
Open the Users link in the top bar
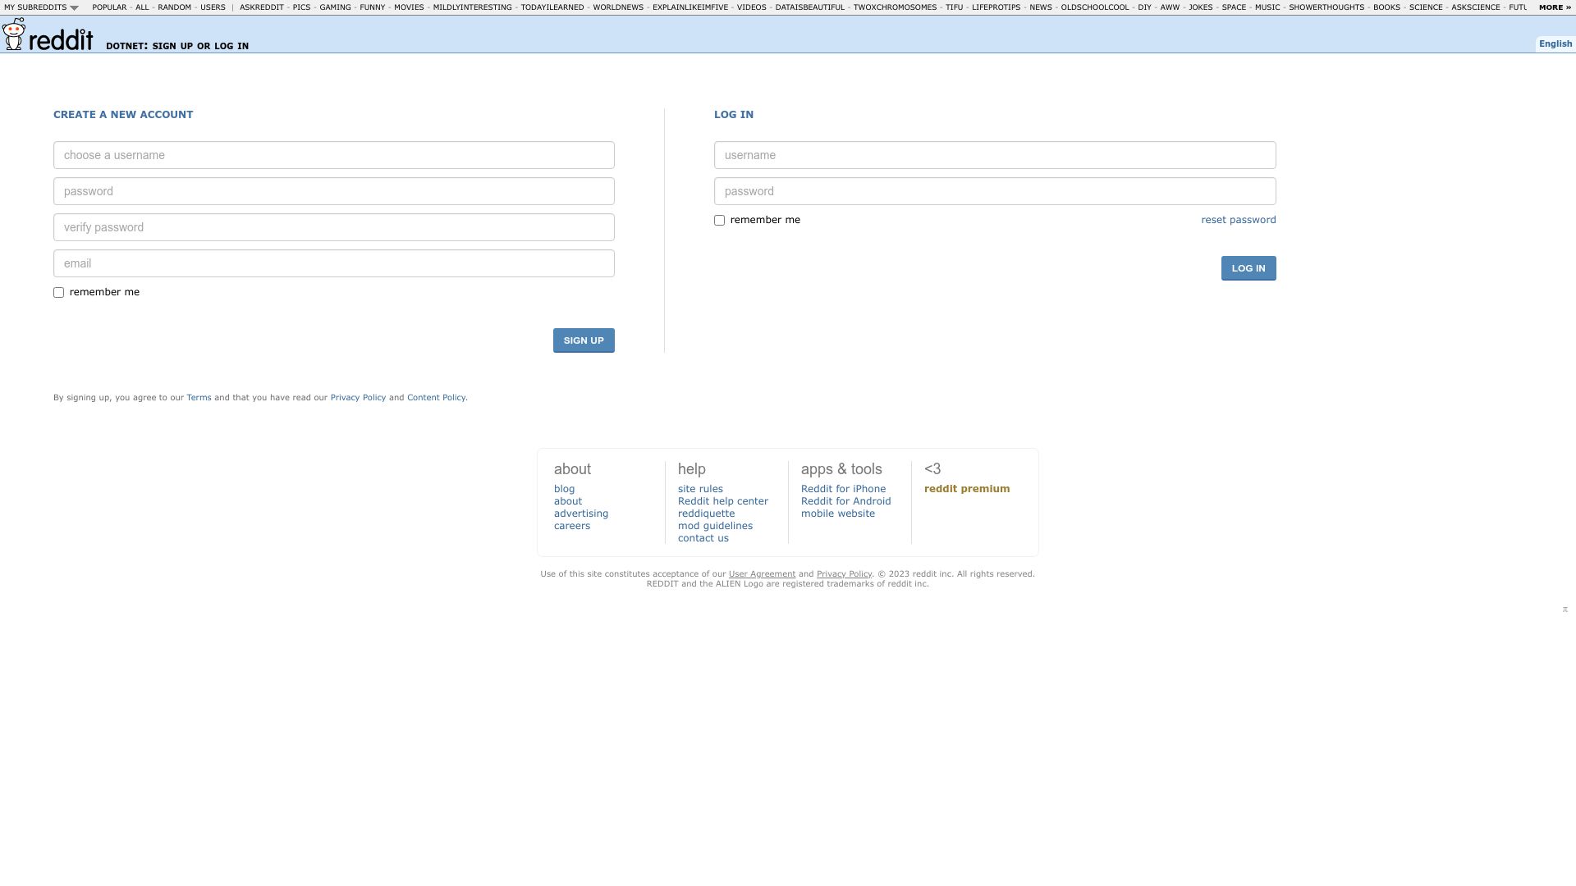(213, 7)
